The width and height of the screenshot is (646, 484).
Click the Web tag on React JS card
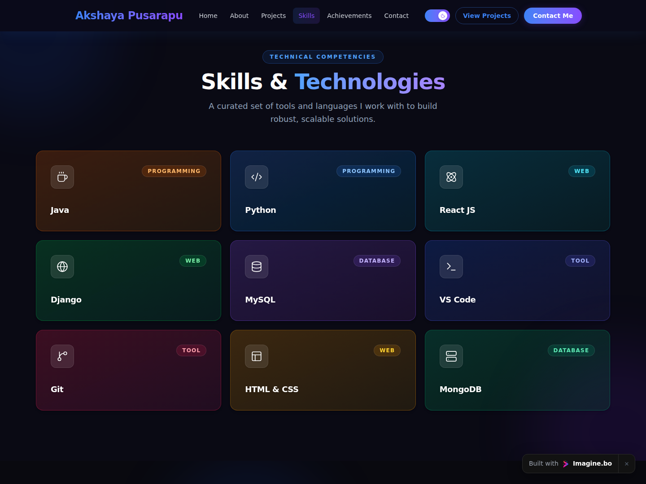tap(582, 171)
